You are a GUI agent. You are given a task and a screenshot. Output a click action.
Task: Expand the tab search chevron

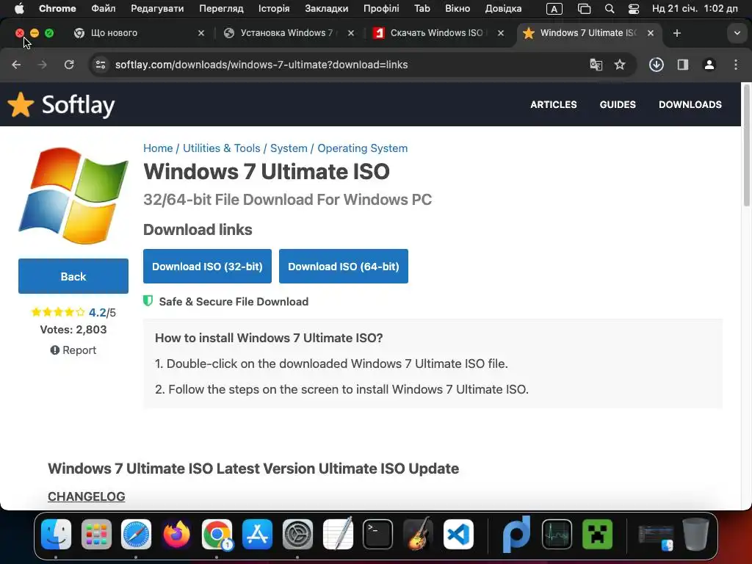point(737,33)
